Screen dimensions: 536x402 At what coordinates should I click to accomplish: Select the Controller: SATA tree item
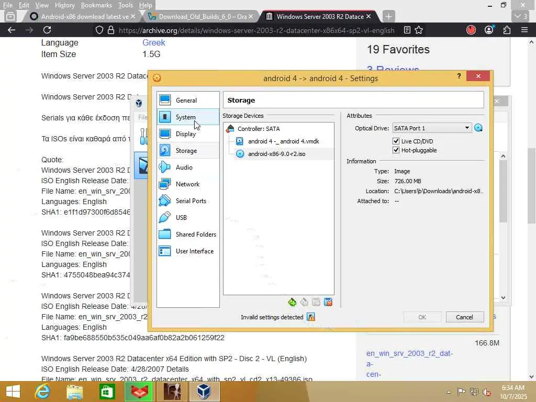[259, 129]
